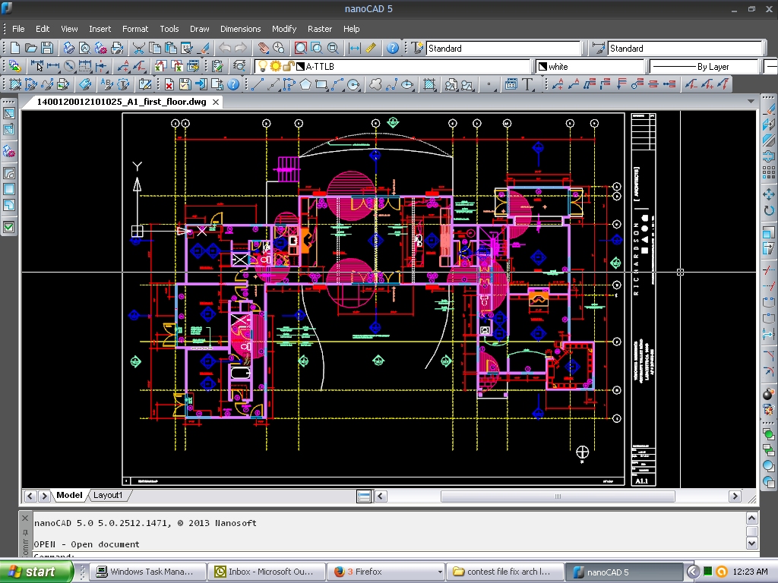The image size is (778, 583).
Task: Click the New document icon
Action: coord(17,48)
